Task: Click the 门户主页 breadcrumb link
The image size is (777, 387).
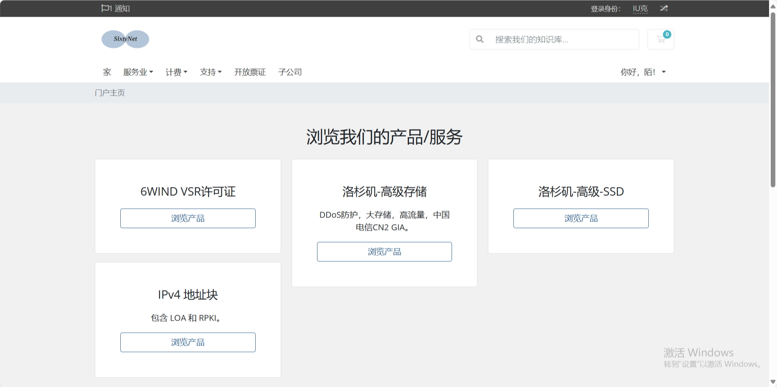Action: (x=110, y=92)
